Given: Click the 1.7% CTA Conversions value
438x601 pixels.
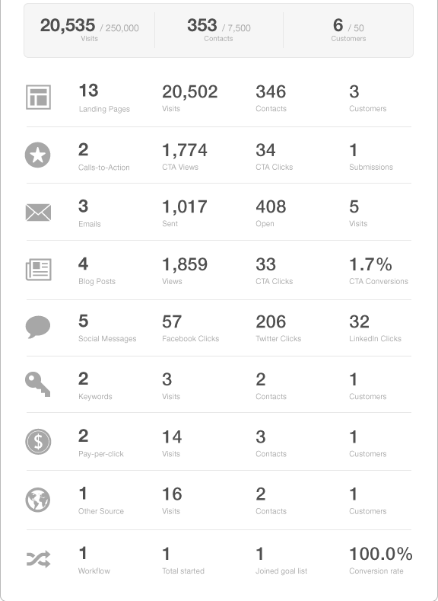Looking at the screenshot, I should click(379, 271).
